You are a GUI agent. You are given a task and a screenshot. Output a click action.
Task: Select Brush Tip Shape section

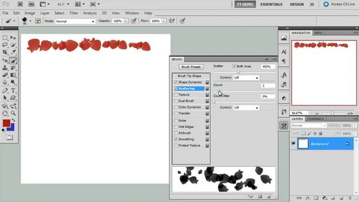point(190,76)
